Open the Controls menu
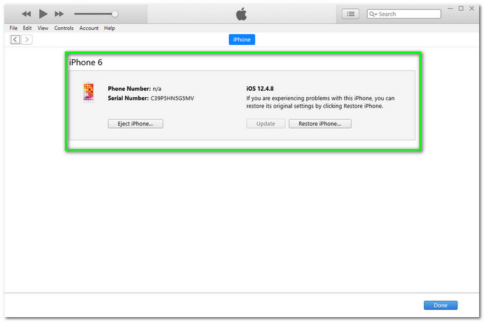 pyautogui.click(x=64, y=28)
